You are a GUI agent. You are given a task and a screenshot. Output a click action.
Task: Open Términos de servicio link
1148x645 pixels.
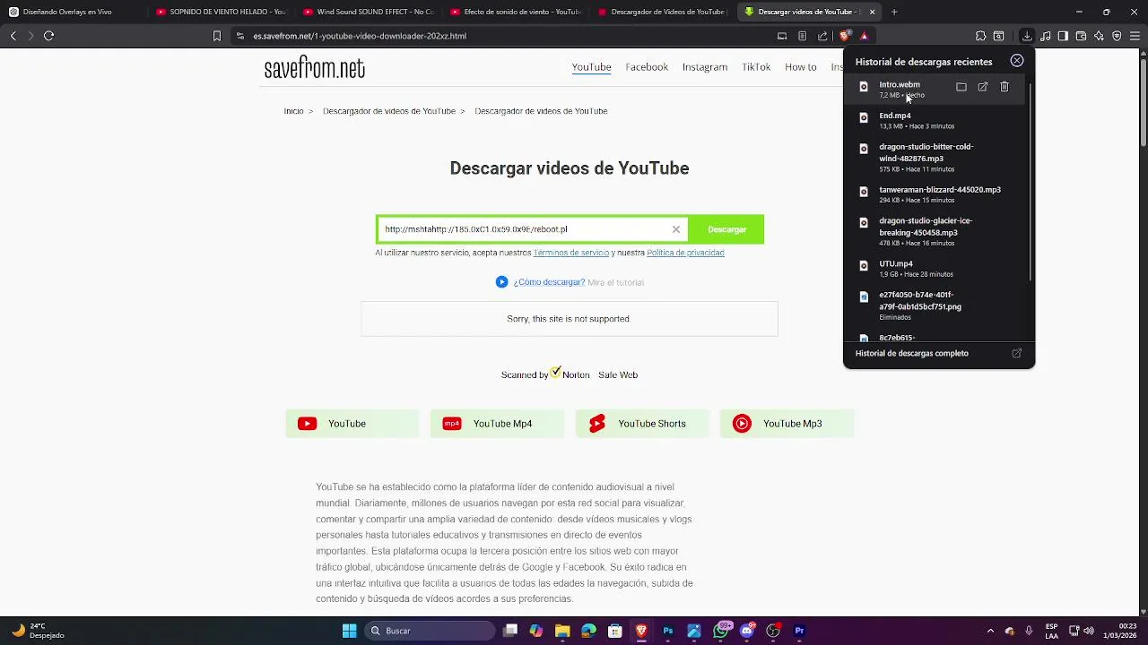(571, 253)
